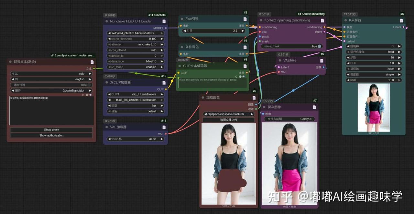Click document icon on 双CLIP加载器 node

point(164,82)
